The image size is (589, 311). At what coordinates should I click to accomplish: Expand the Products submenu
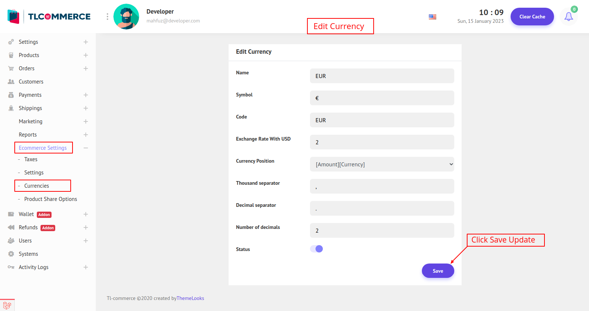click(86, 55)
